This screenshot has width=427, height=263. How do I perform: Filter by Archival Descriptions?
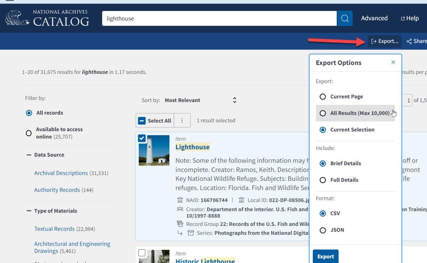coord(61,173)
